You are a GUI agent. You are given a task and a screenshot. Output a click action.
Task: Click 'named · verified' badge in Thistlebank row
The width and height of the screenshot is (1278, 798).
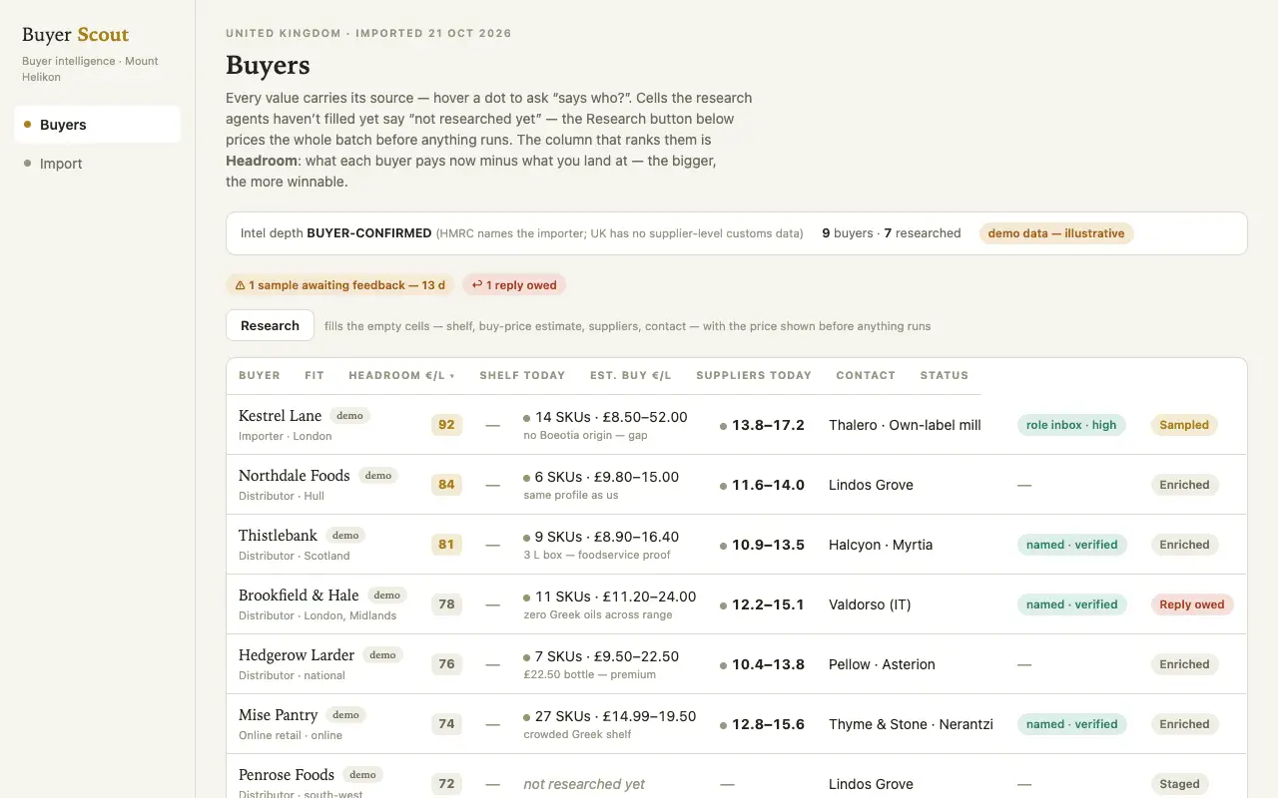1071,545
